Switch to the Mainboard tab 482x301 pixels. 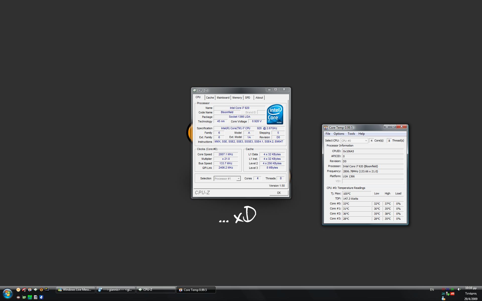[x=223, y=98]
